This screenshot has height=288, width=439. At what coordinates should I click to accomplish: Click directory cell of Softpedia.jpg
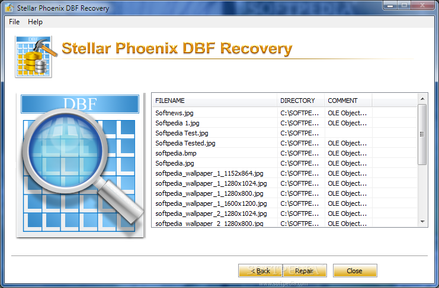[x=300, y=163]
